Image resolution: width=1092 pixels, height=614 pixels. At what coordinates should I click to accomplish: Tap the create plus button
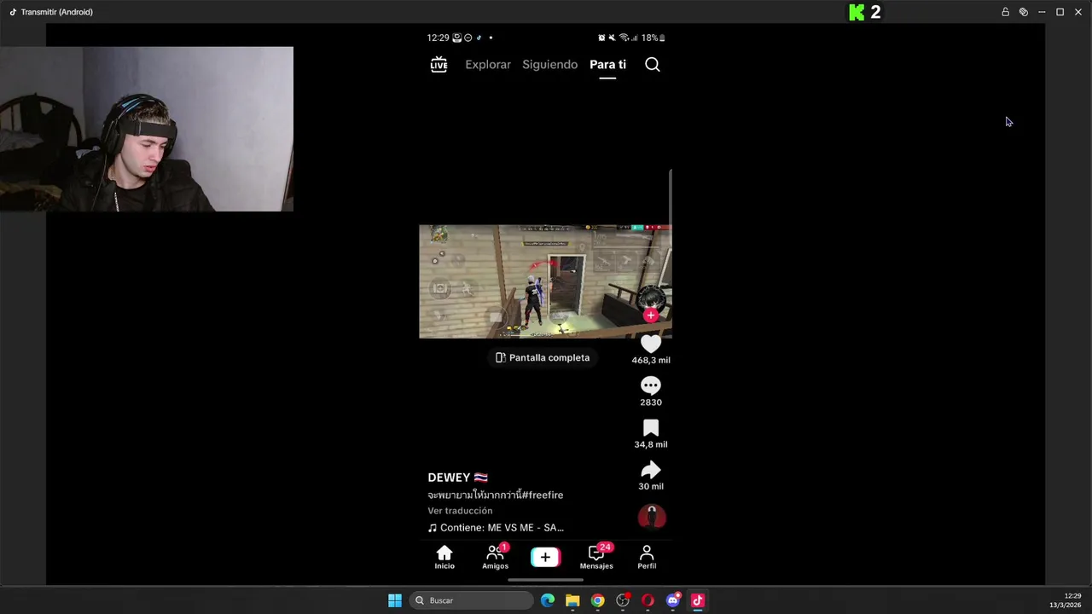[x=545, y=558]
